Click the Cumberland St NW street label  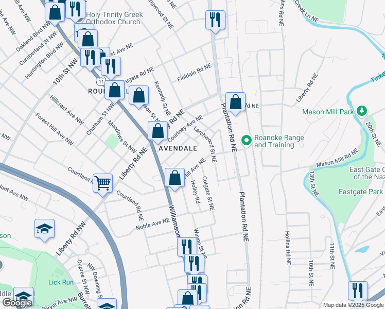[x=38, y=49]
